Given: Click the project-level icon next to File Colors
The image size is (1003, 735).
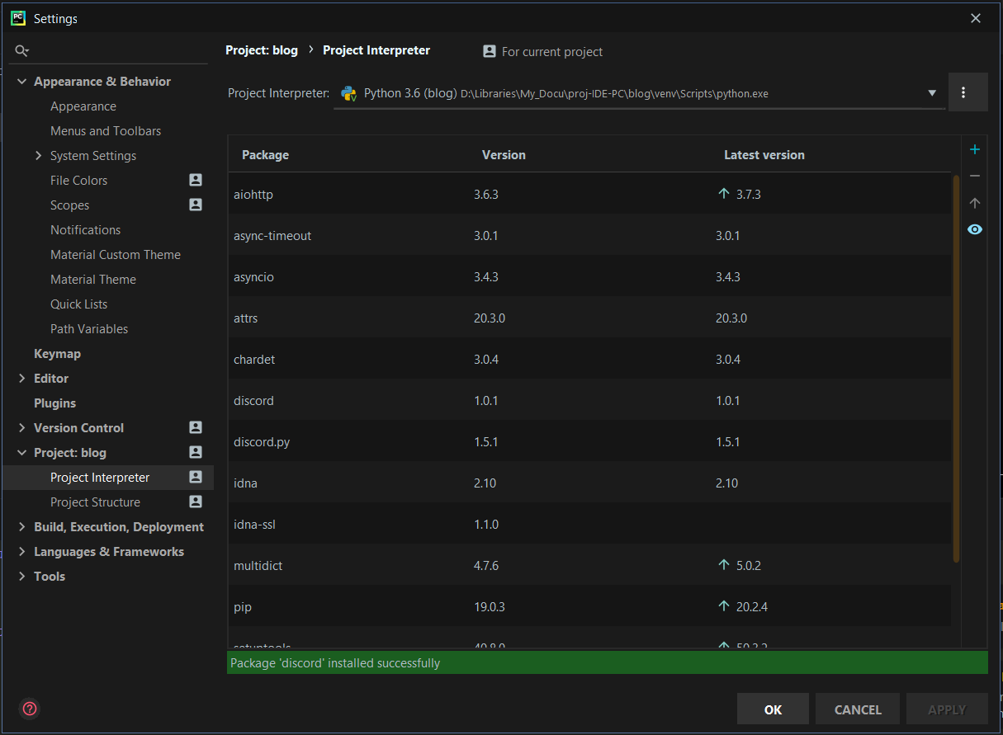Looking at the screenshot, I should point(196,180).
